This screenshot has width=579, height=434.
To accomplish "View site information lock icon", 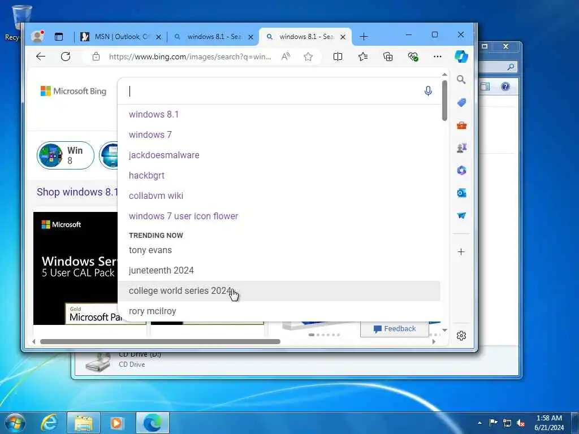I will pos(96,57).
